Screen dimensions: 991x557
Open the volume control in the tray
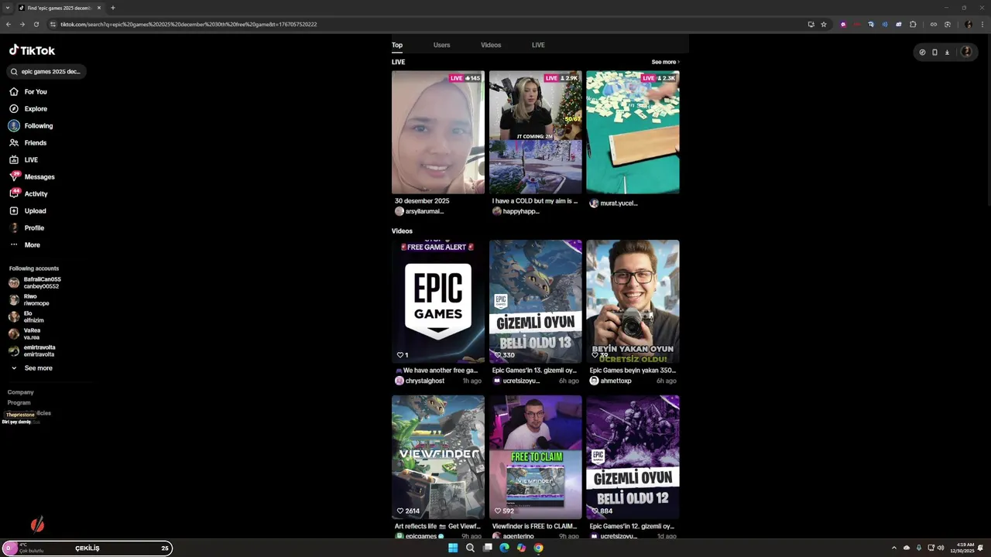click(x=941, y=548)
